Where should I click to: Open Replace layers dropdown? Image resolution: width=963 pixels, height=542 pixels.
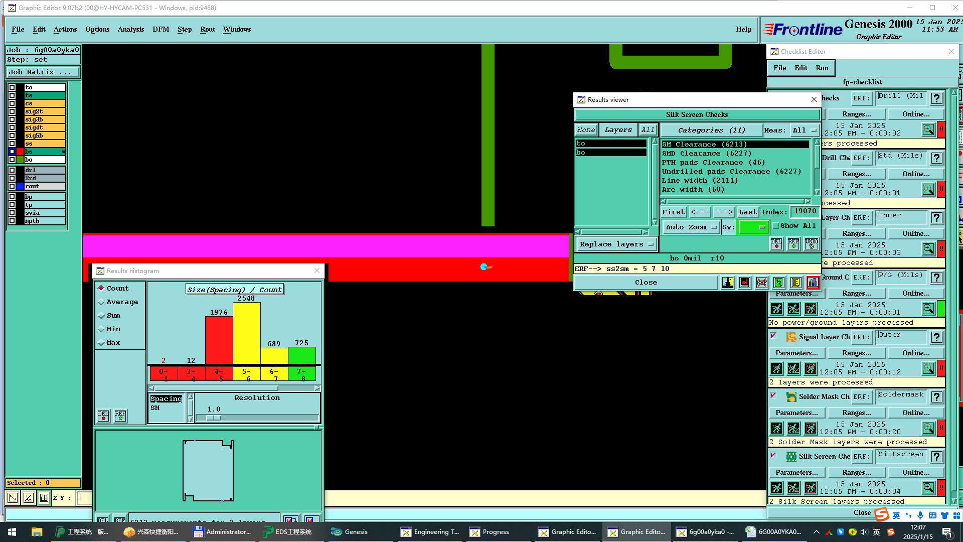(x=616, y=244)
